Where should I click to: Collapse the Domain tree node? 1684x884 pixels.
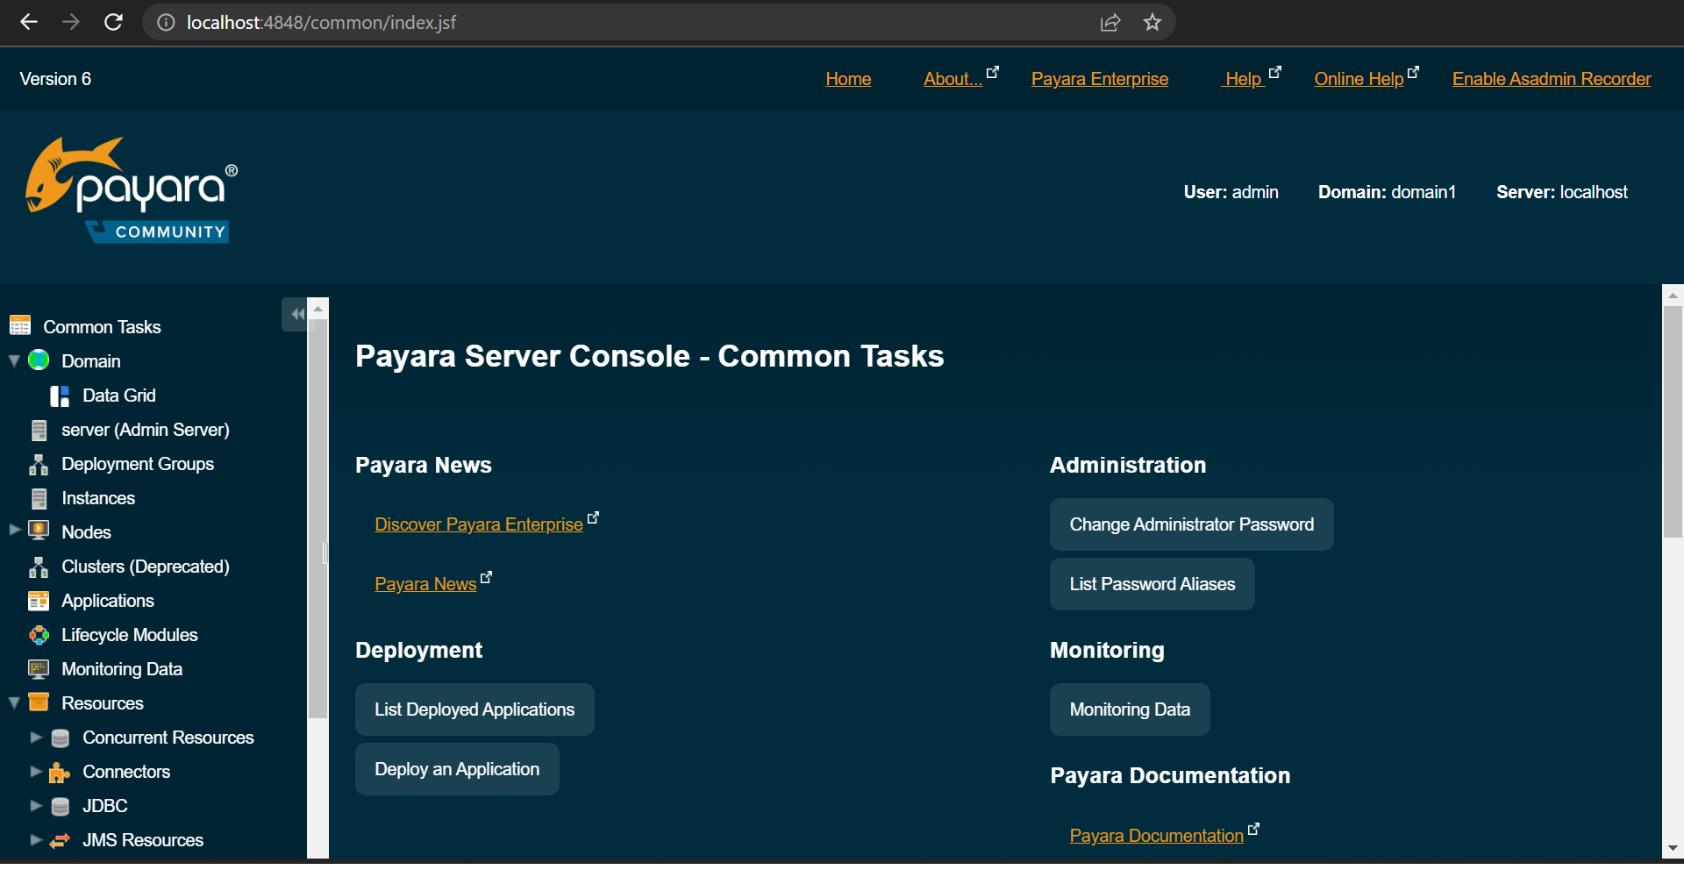pos(14,360)
